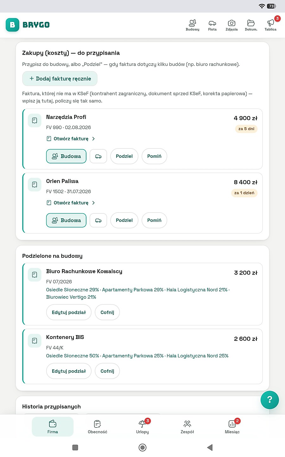The width and height of the screenshot is (285, 457).
Task: Open the Budowy section in top bar
Action: point(193,25)
